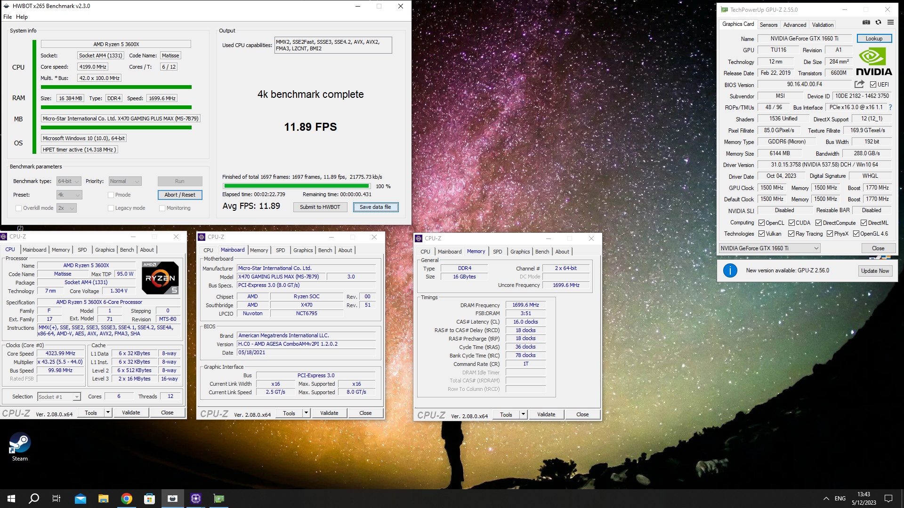The width and height of the screenshot is (904, 508).
Task: Open Task View on the taskbar
Action: point(56,499)
